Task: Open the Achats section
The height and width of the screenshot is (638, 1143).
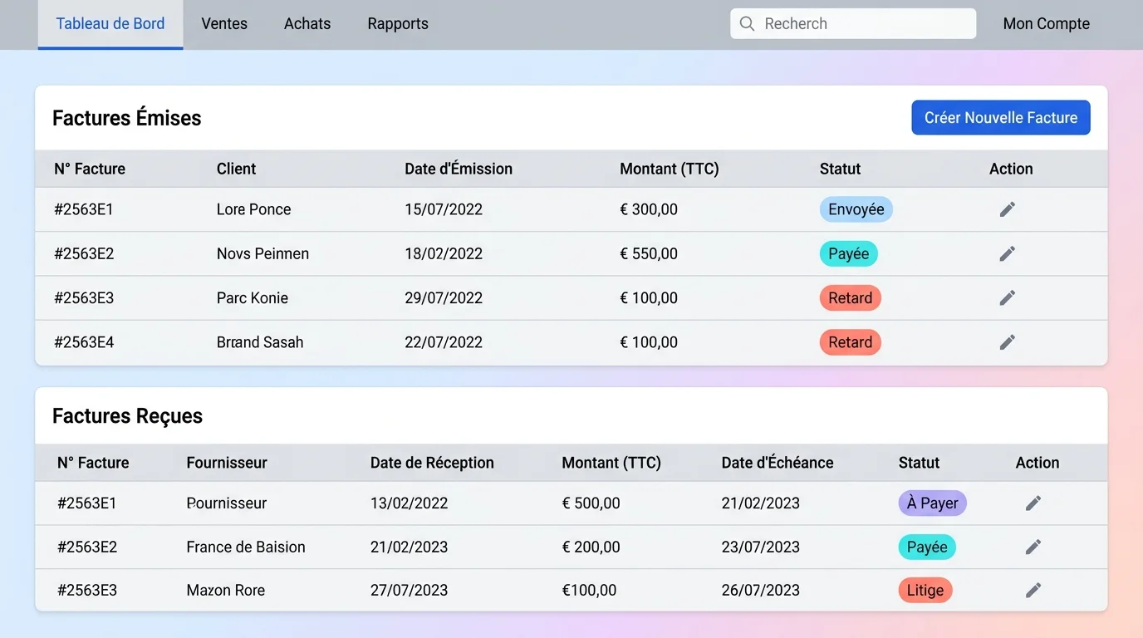Action: click(x=307, y=23)
